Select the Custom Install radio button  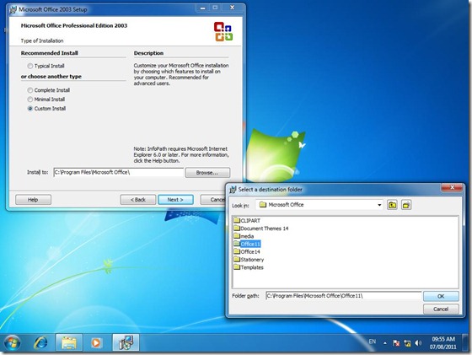click(30, 109)
